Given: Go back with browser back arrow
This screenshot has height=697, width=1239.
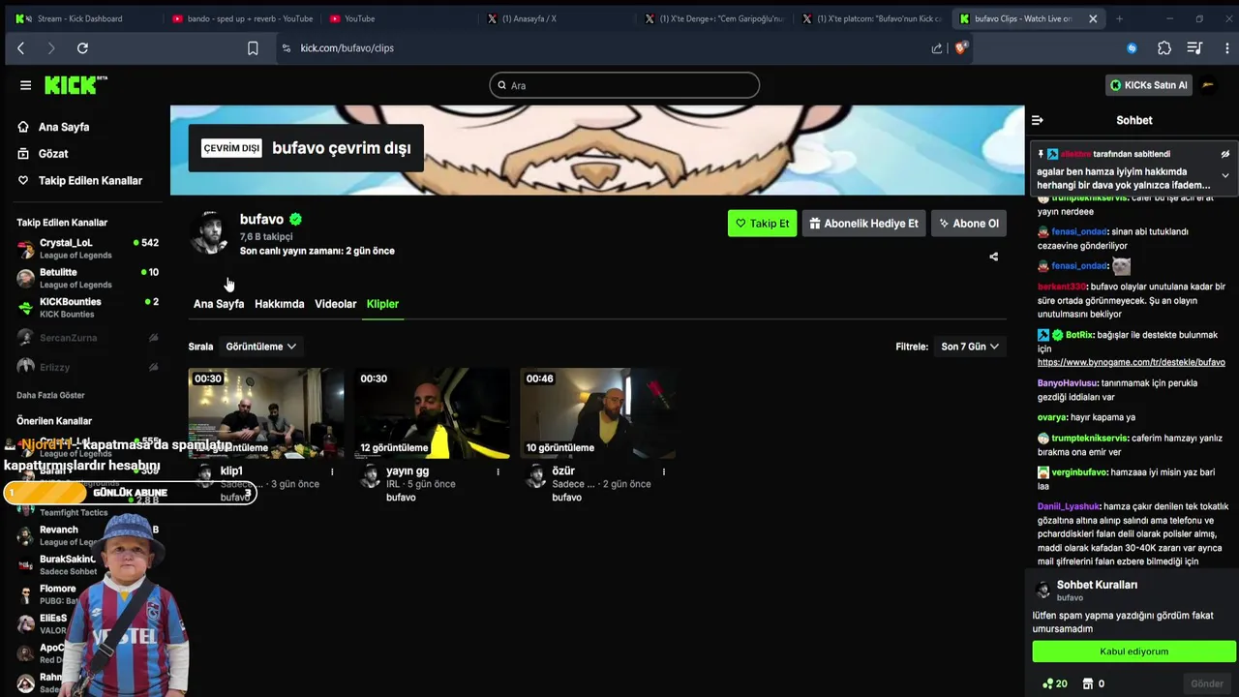Looking at the screenshot, I should (20, 48).
